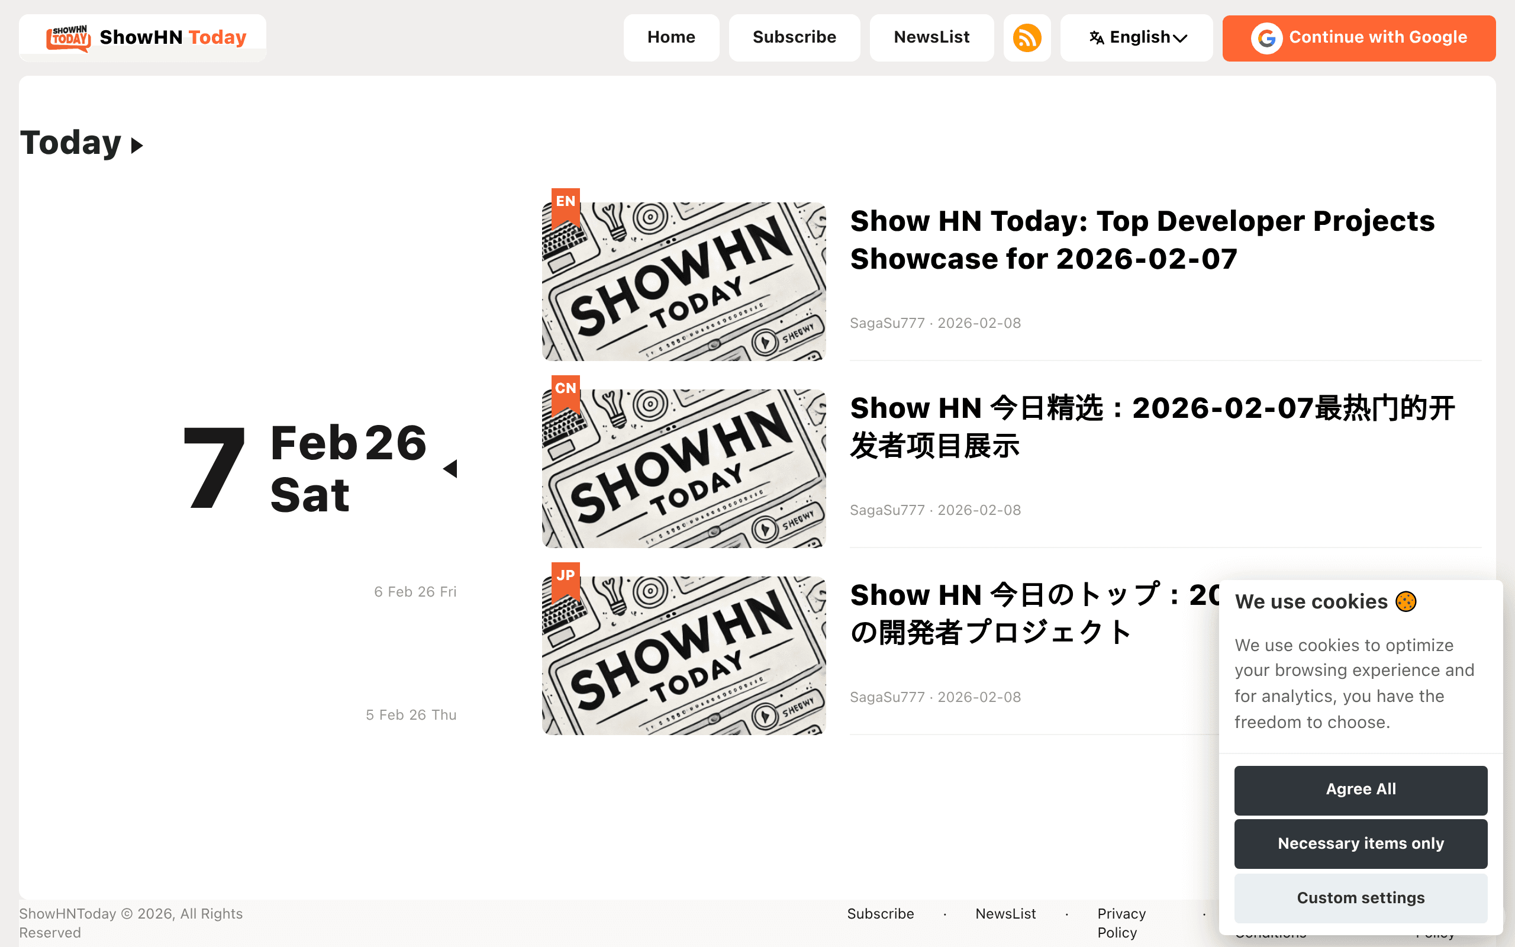Open the NewsList nav item
The width and height of the screenshot is (1515, 947).
click(931, 37)
